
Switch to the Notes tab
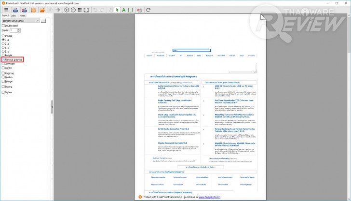click(22, 15)
